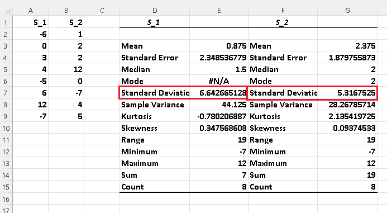
Task: Select column A header
Action: [x=30, y=11]
